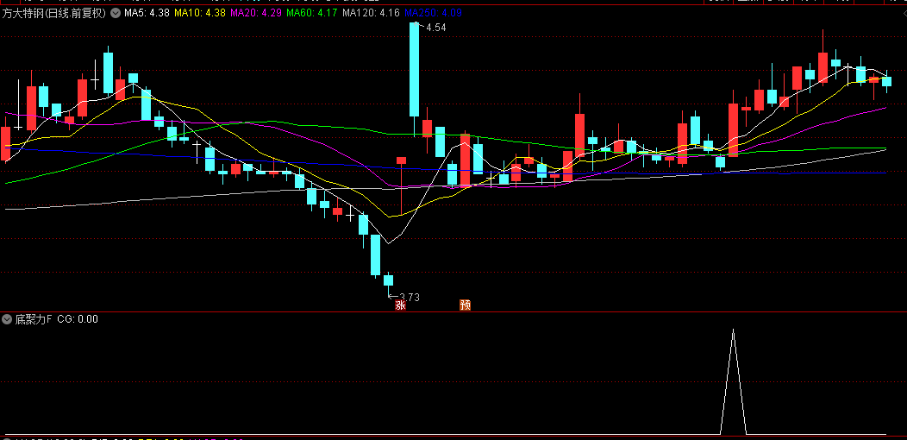The height and width of the screenshot is (440, 907).
Task: Click the peak of the 底聚力F spike
Action: coord(733,330)
